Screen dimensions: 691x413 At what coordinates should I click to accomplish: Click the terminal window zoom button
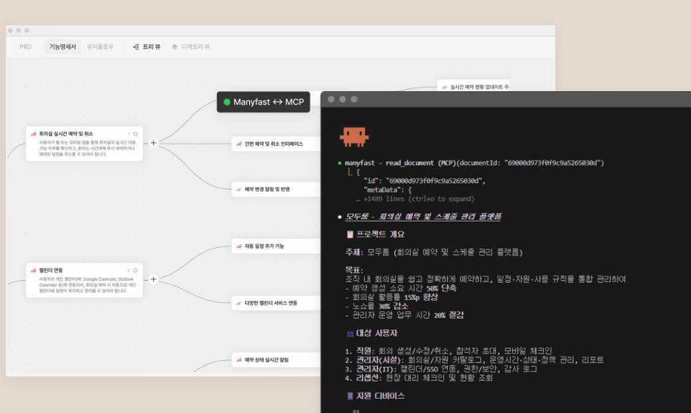tap(354, 100)
